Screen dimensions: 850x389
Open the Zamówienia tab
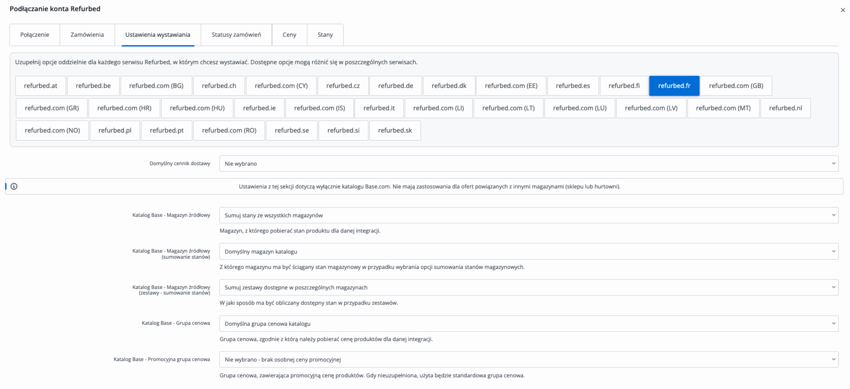(x=87, y=35)
